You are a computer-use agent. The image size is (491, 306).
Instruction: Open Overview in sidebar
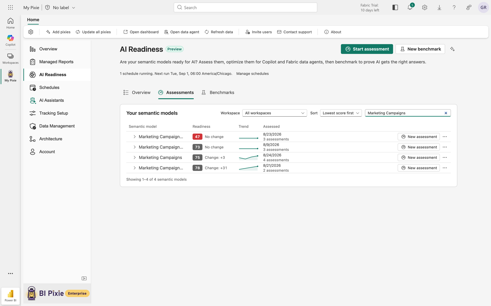[x=57, y=49]
